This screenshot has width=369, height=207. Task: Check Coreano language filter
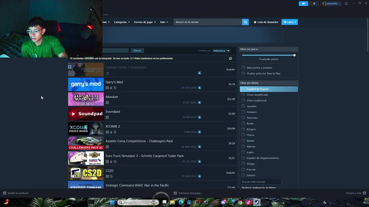point(243,112)
